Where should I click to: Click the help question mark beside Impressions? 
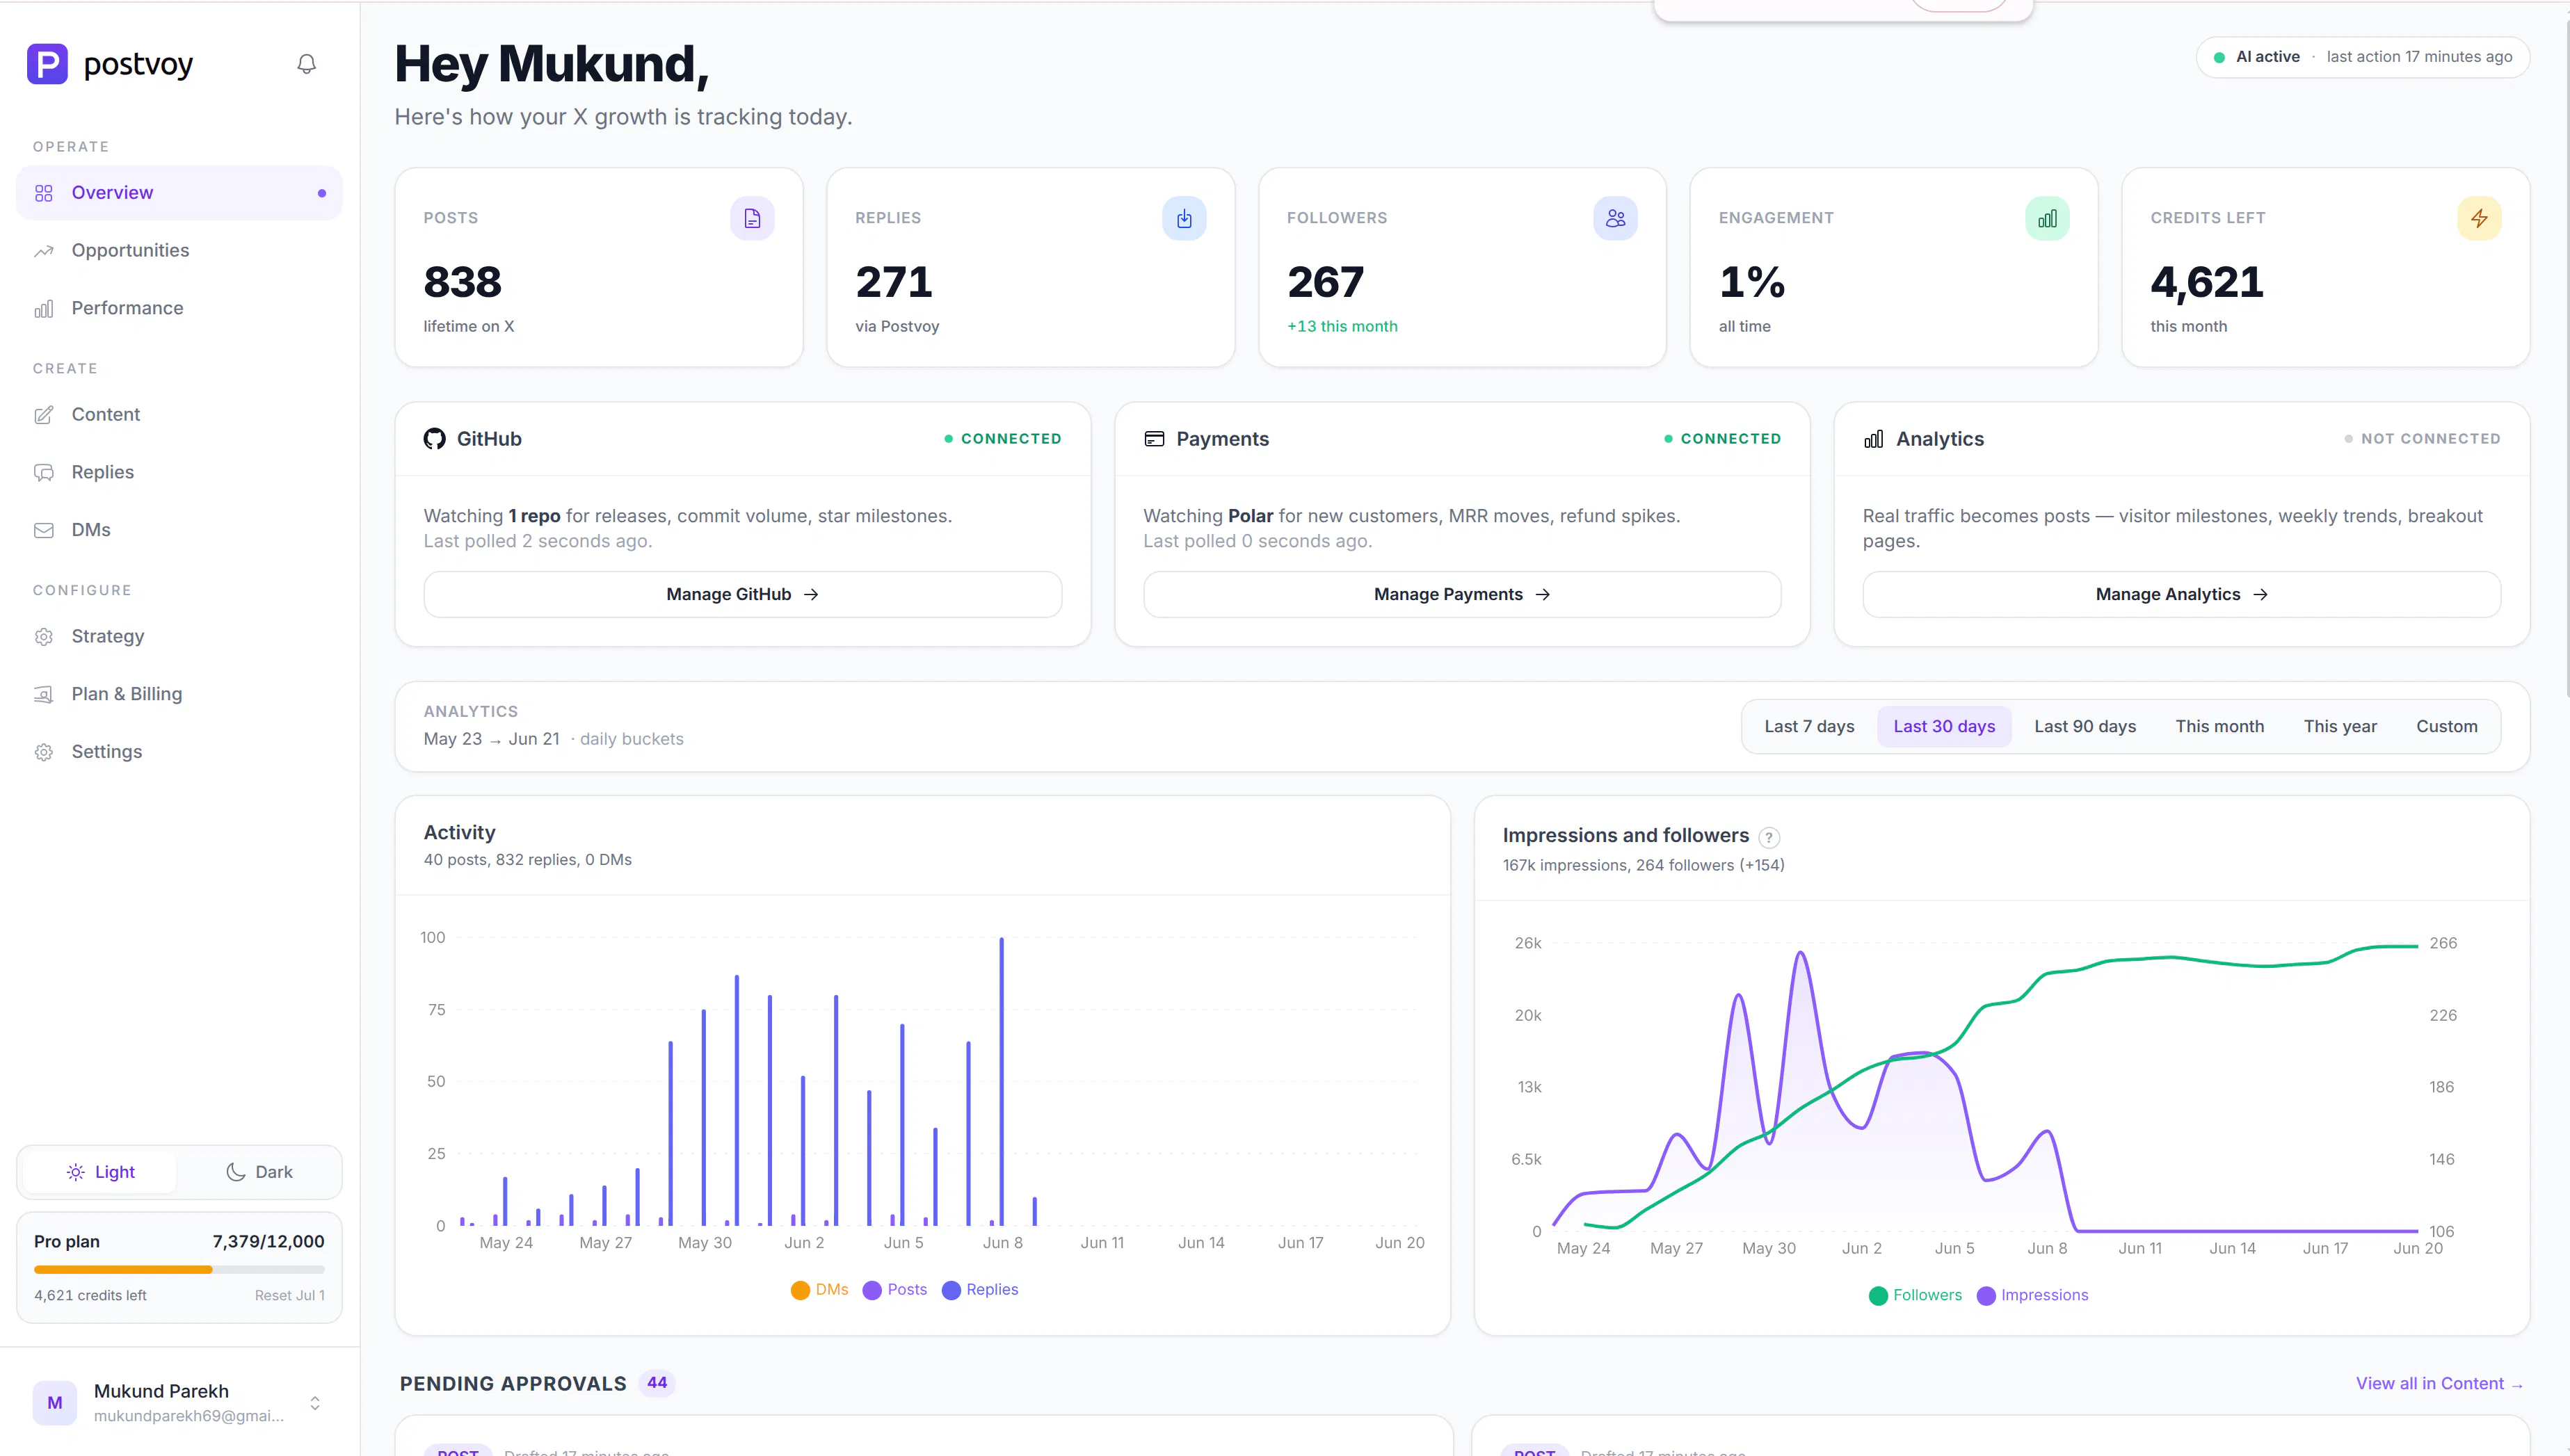(x=1769, y=838)
